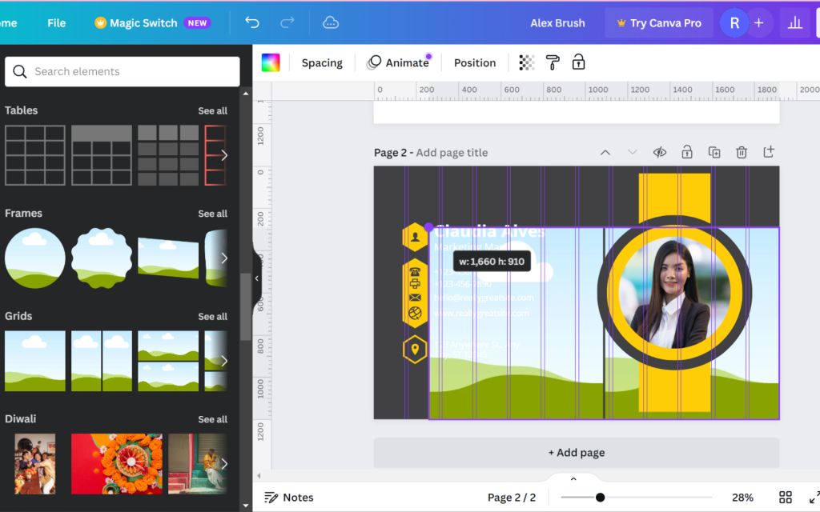Collapse the side panel handle arrow
820x512 pixels.
[257, 278]
